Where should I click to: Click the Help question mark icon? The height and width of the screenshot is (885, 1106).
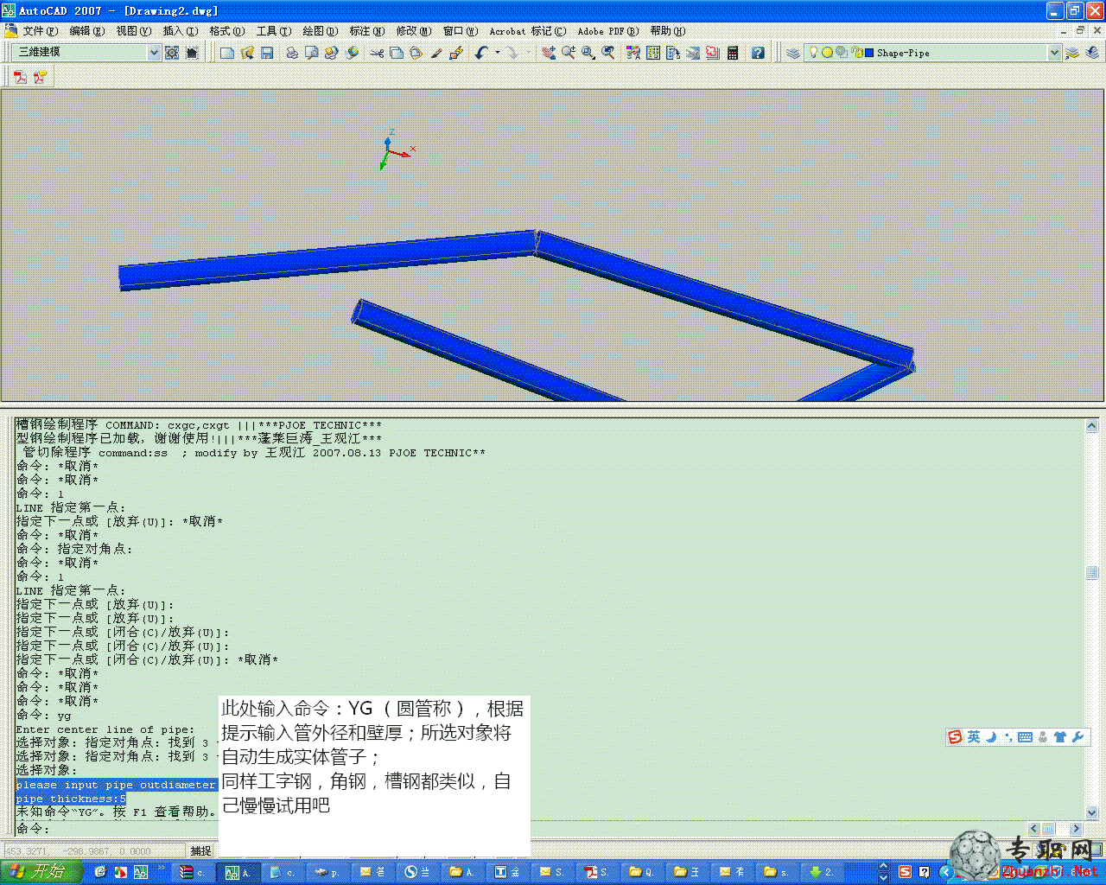pyautogui.click(x=758, y=53)
